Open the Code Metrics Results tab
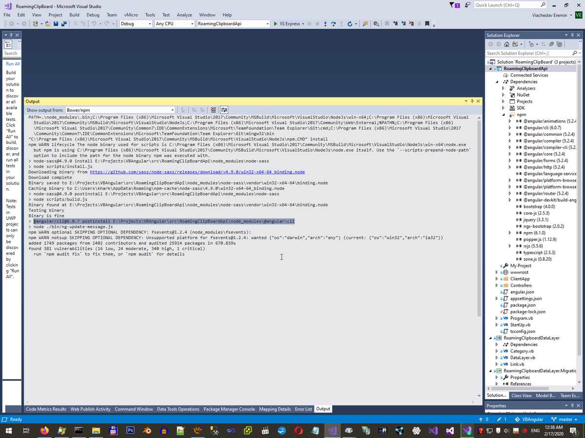Viewport: 585px width, 438px height. coord(46,409)
